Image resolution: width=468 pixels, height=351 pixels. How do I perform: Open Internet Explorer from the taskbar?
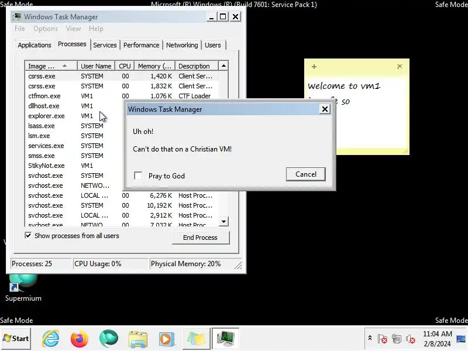point(51,339)
